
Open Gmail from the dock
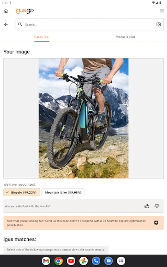pyautogui.click(x=46, y=261)
